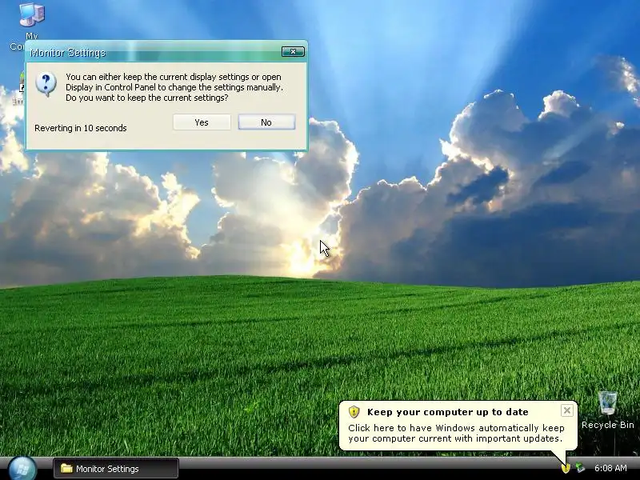Select the Recycle Bin desktop icon
The height and width of the screenshot is (480, 640).
point(607,410)
